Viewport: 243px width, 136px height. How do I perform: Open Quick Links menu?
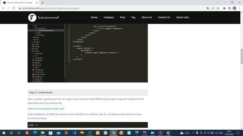(x=183, y=17)
